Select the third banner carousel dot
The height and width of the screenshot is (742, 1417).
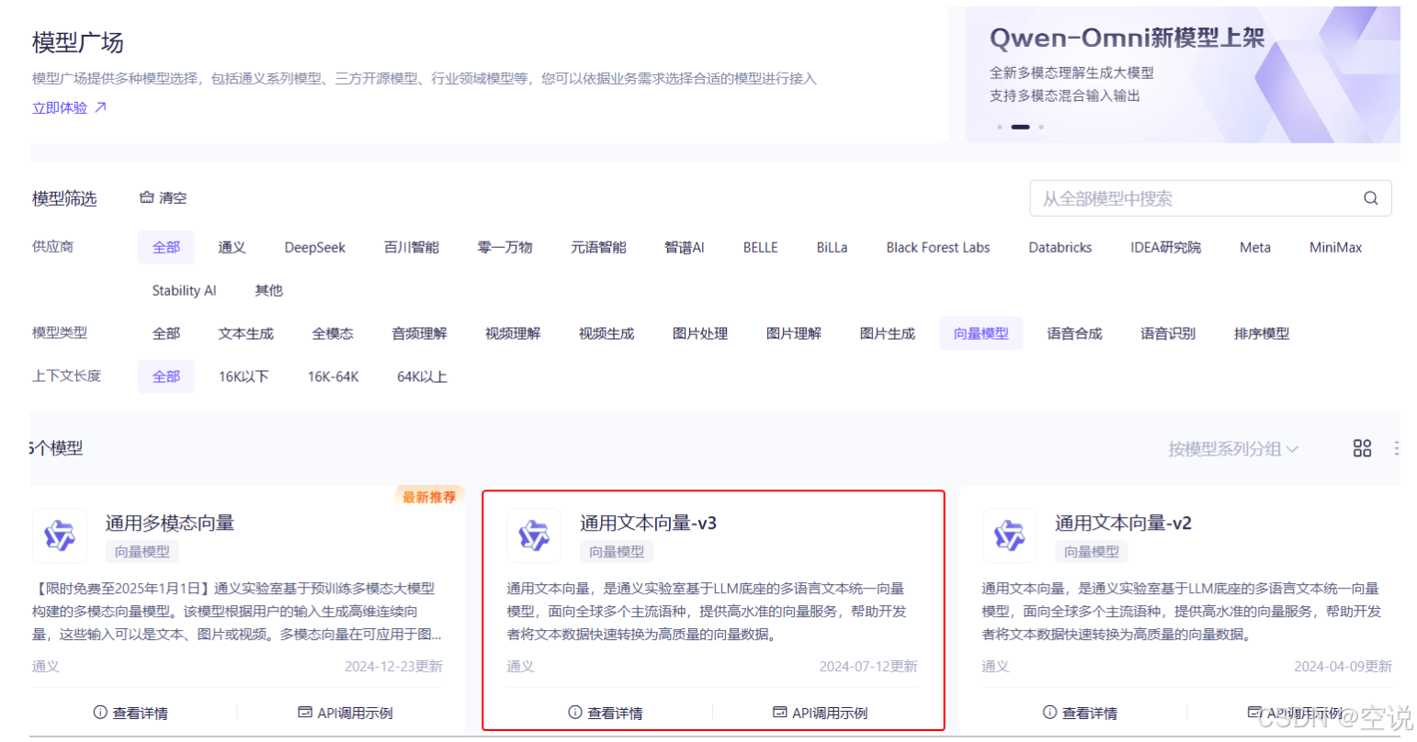(1041, 127)
